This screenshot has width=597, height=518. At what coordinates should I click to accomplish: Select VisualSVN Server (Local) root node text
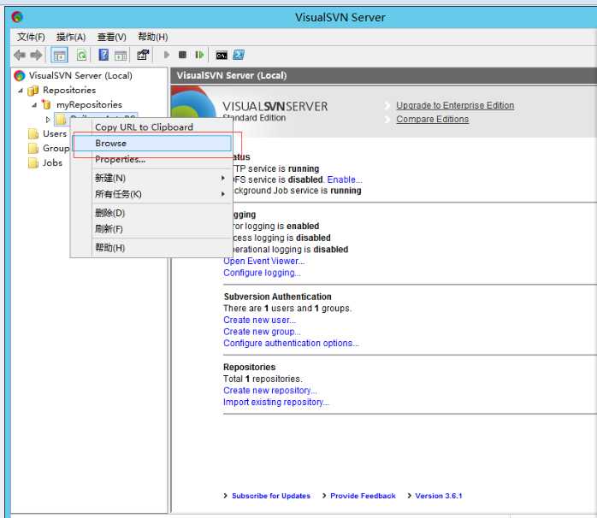(80, 75)
